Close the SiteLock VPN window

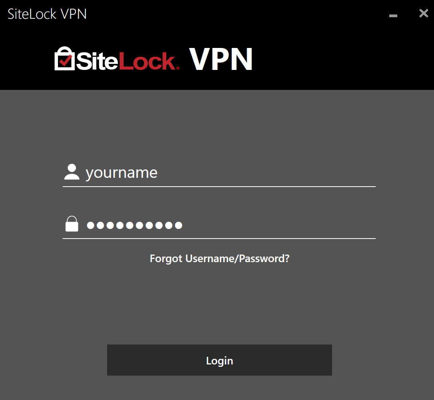click(x=424, y=13)
